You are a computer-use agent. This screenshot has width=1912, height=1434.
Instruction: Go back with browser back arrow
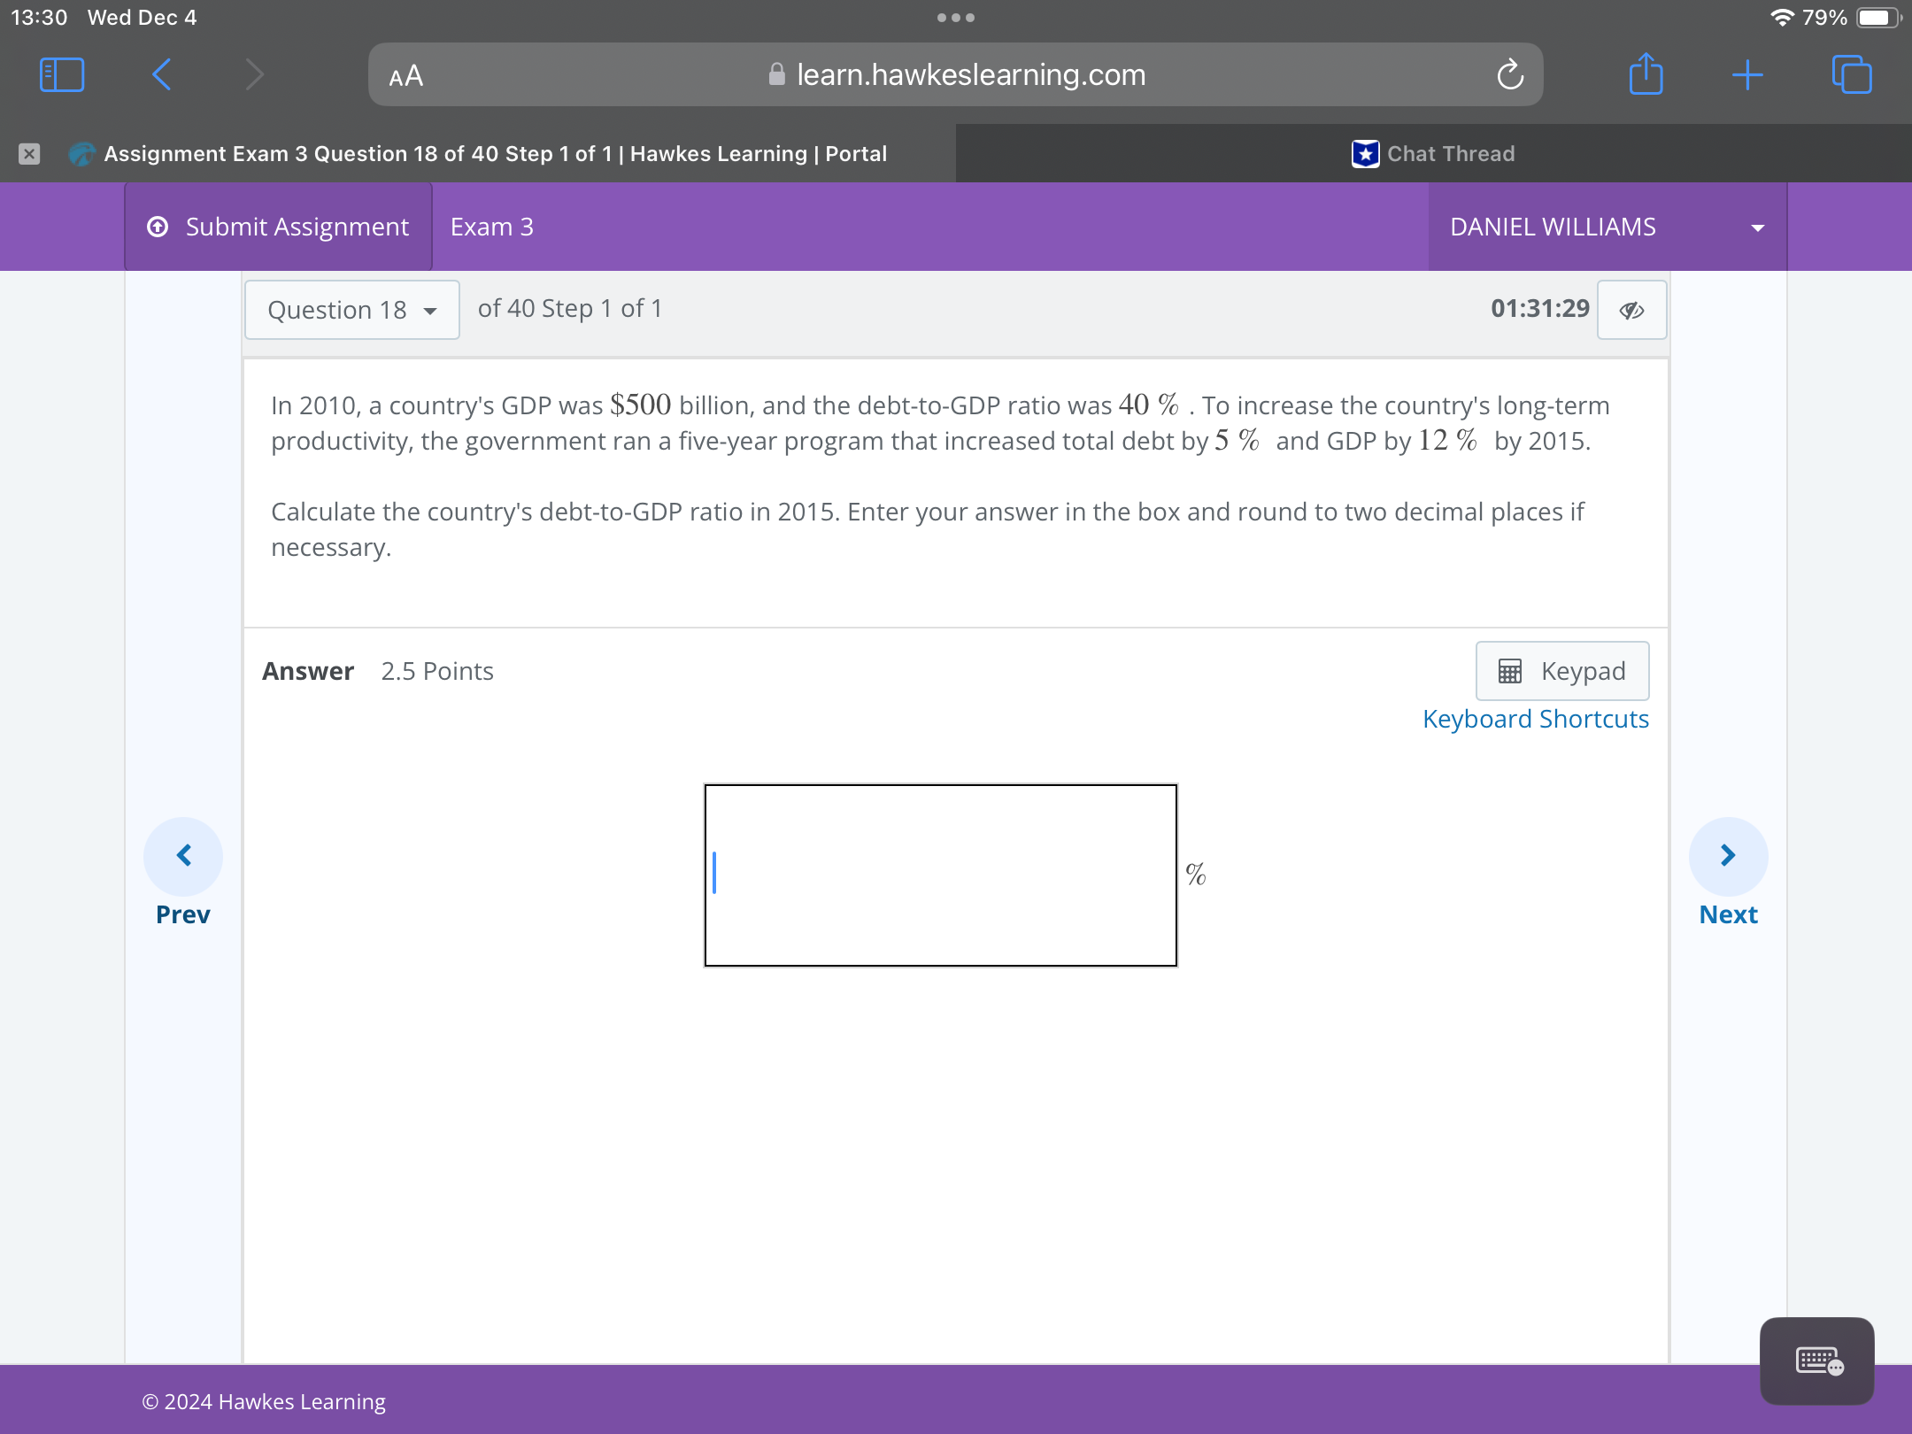[161, 75]
